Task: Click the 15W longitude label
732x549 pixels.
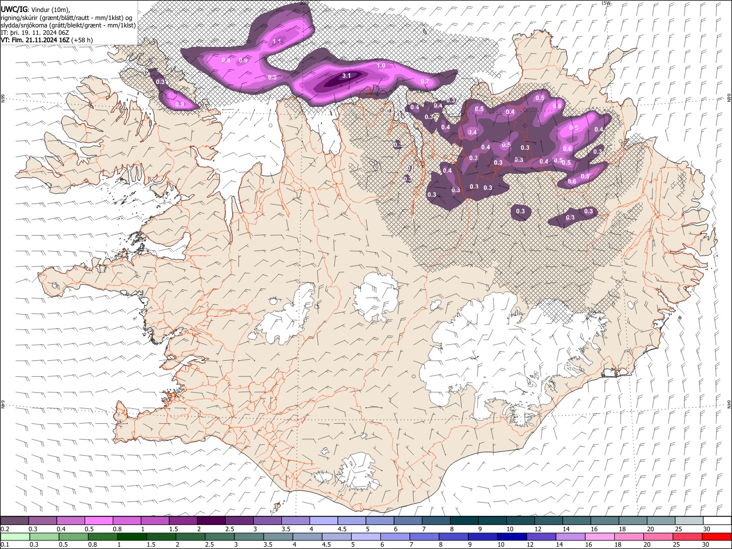Action: click(606, 3)
